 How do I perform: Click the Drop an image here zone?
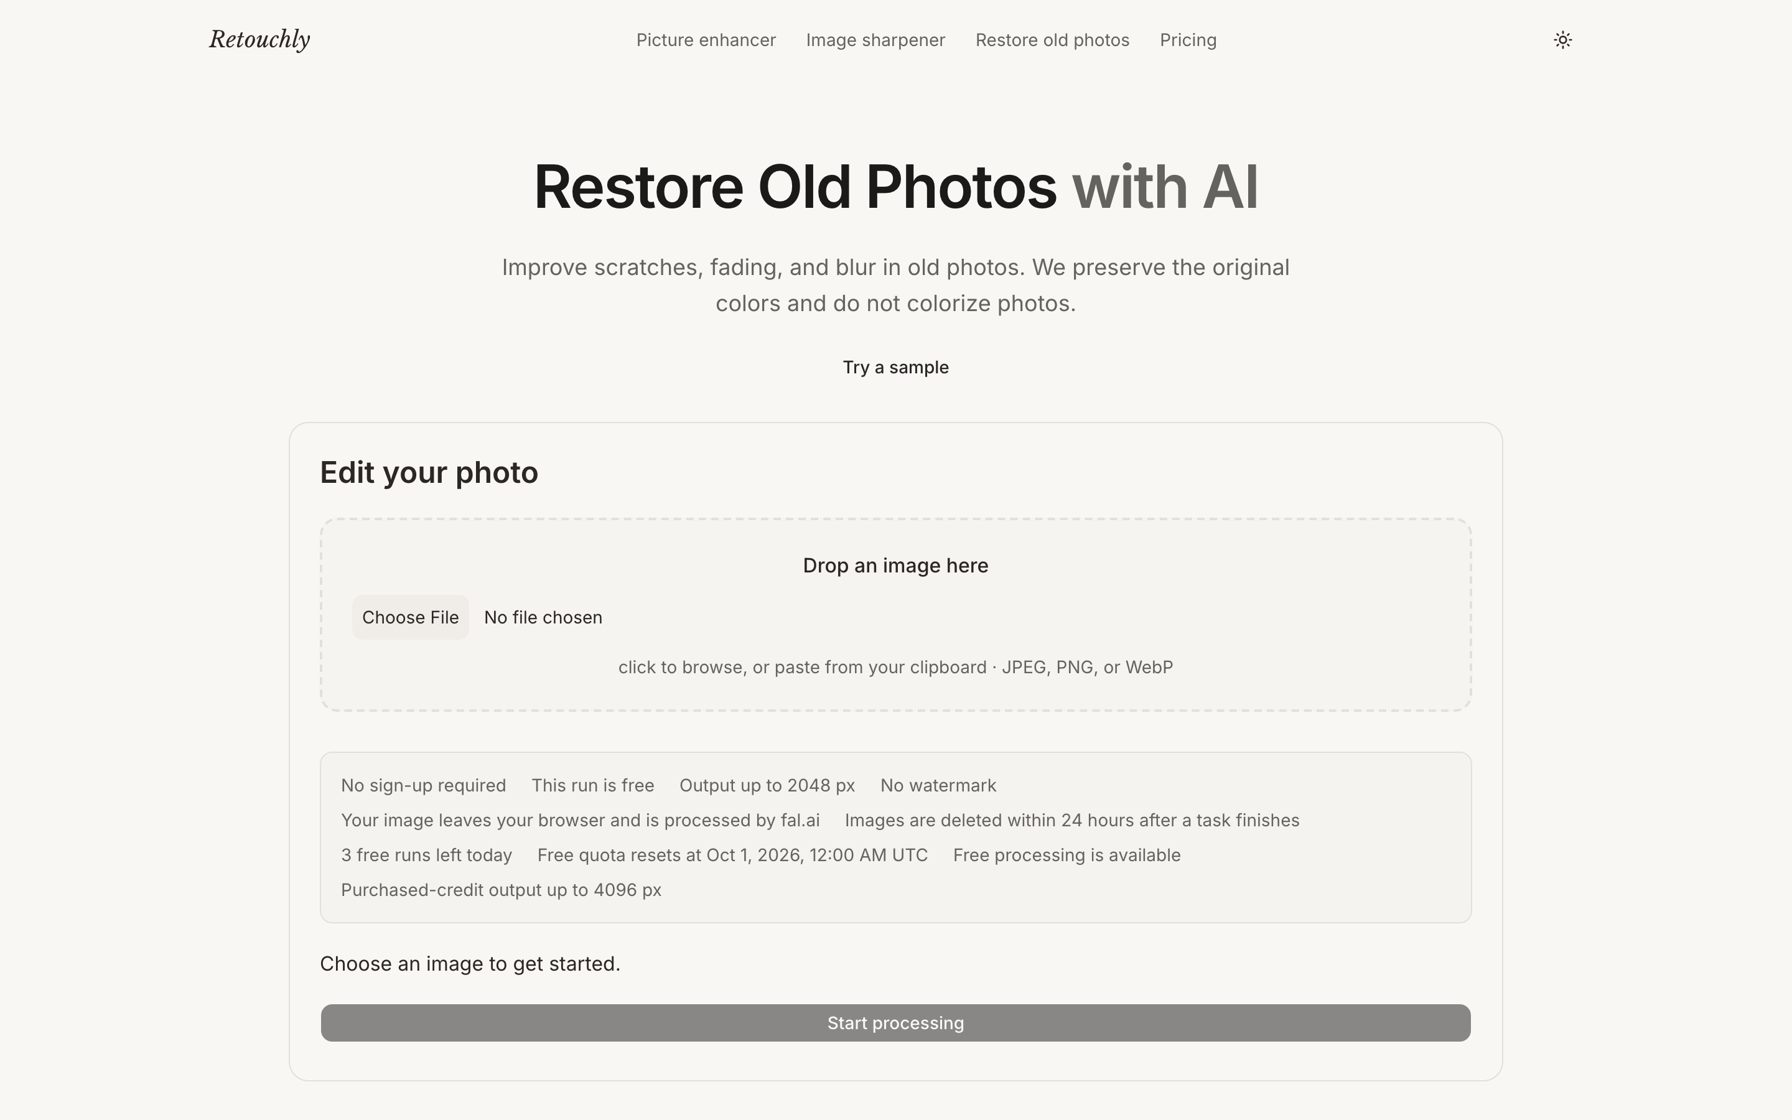click(x=895, y=615)
